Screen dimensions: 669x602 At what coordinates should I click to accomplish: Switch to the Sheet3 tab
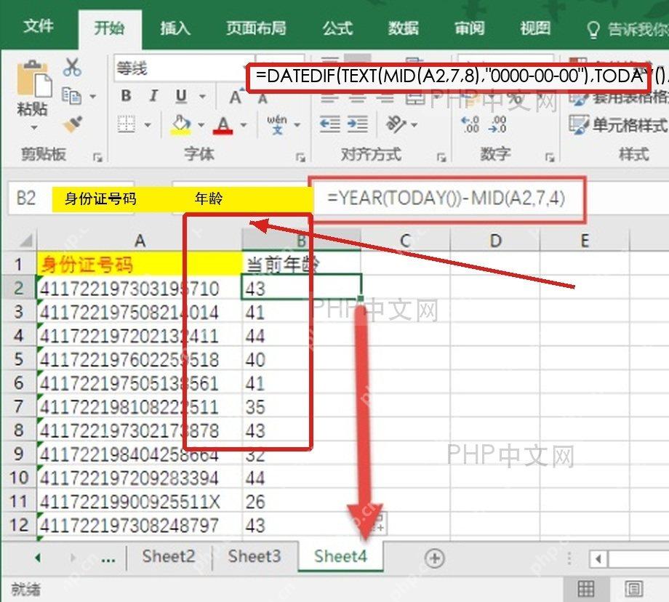[255, 556]
